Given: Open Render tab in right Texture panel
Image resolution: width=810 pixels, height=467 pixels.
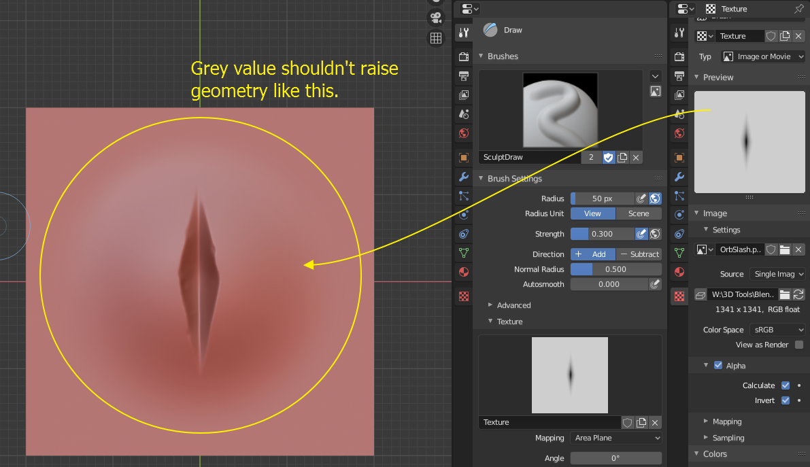Looking at the screenshot, I should click(x=679, y=56).
